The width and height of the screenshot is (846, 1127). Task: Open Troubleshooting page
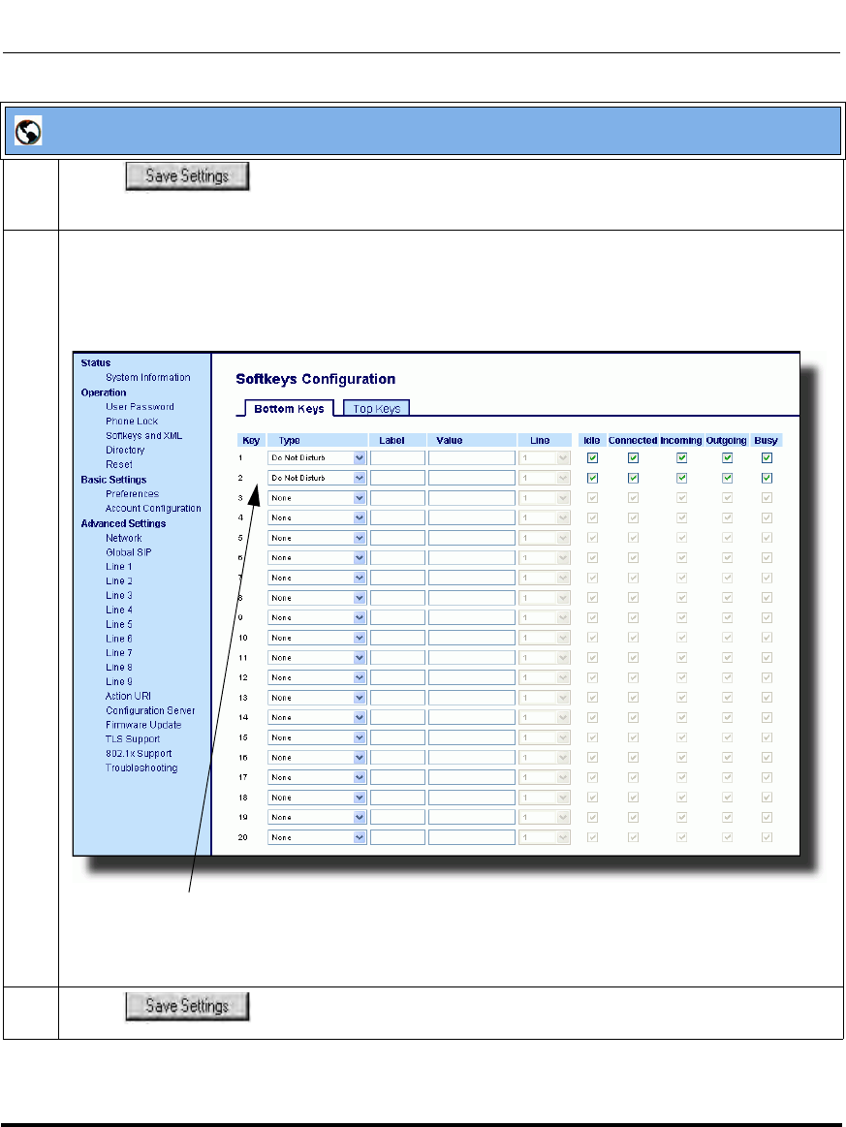tap(141, 767)
